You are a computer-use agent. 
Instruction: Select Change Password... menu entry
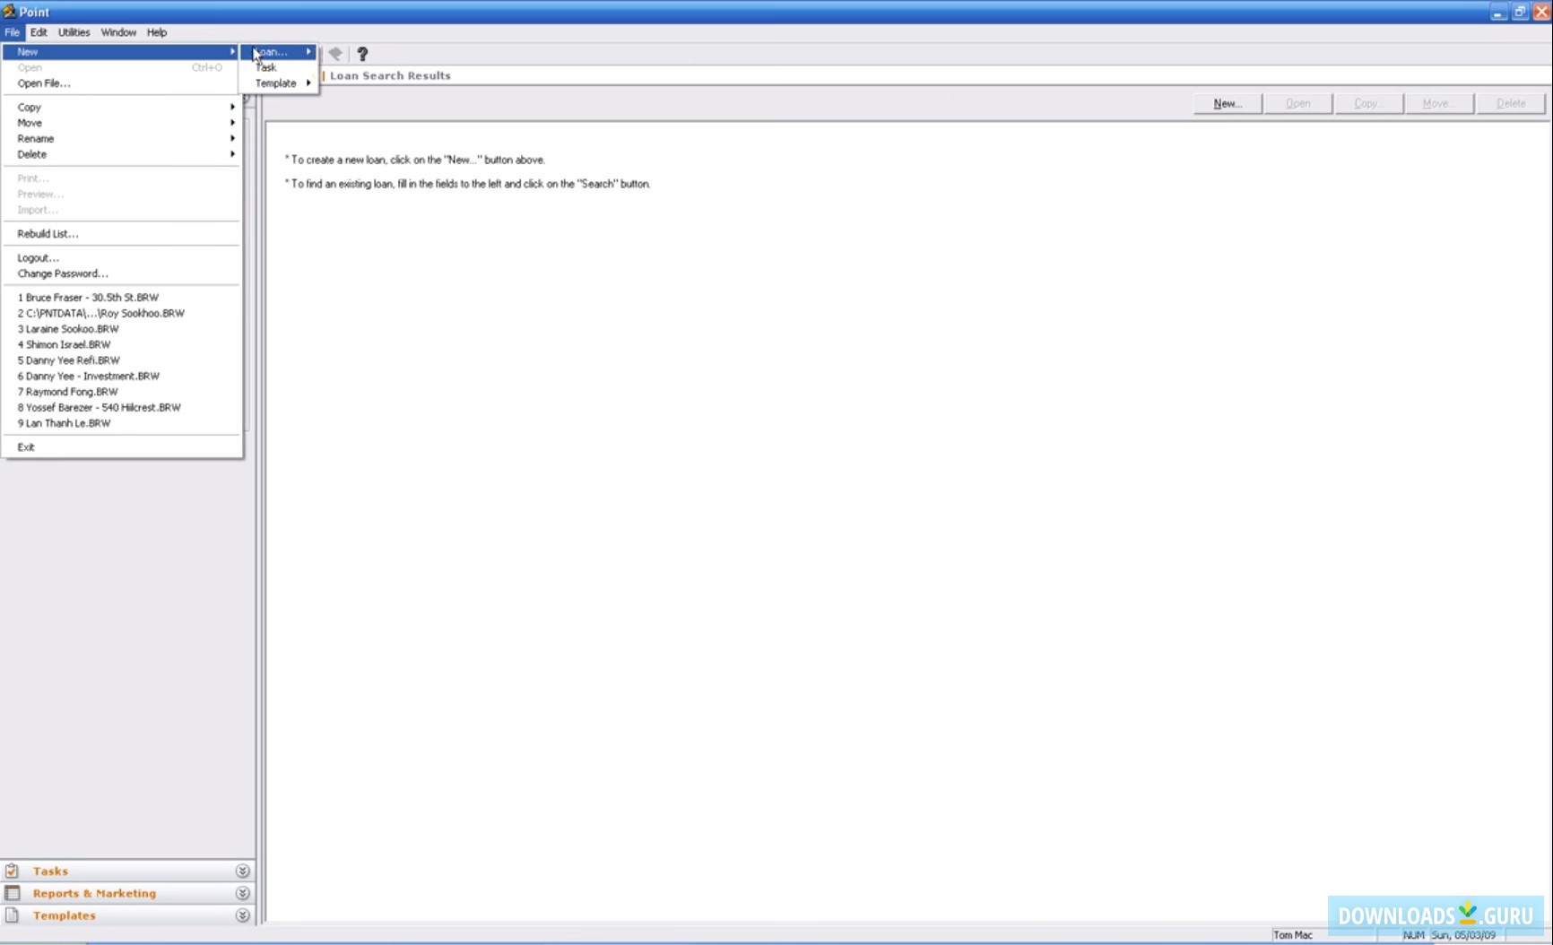(122, 273)
